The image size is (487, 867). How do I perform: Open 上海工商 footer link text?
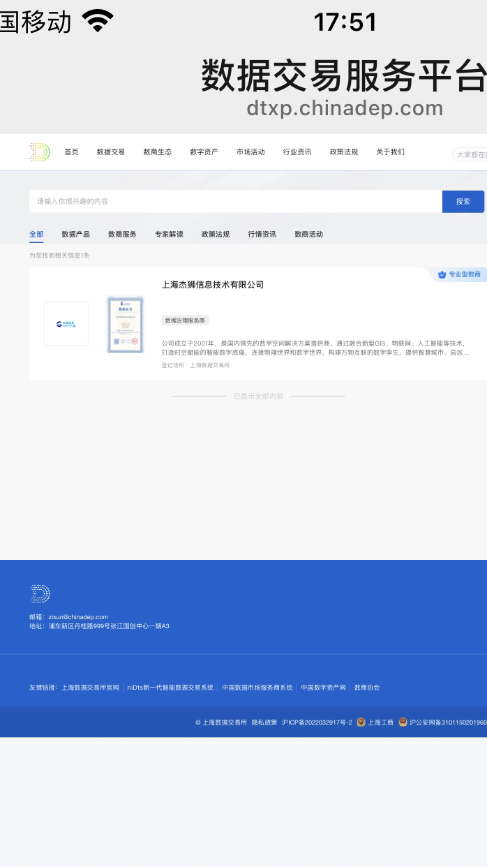[381, 722]
